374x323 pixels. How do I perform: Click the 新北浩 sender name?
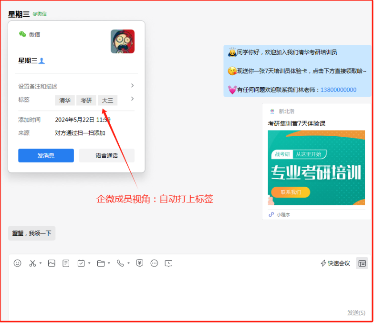[286, 111]
